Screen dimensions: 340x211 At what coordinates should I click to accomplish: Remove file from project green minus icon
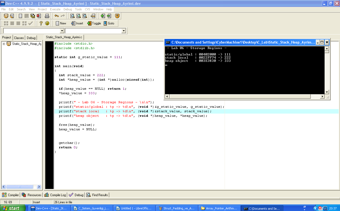click(109, 16)
